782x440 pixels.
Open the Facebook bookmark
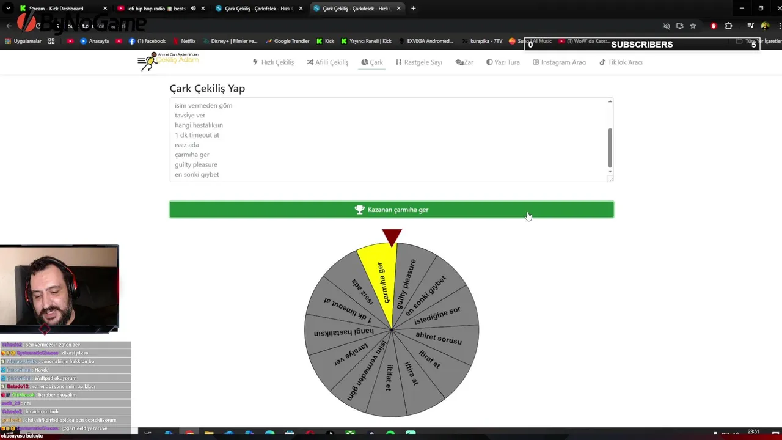tap(147, 41)
